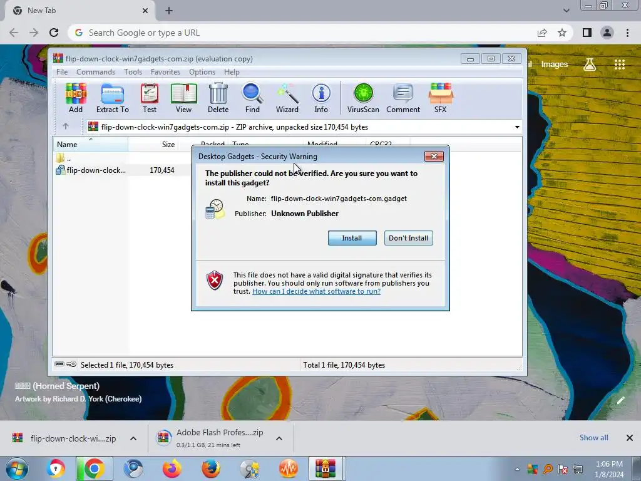
Task: Go back in Chrome
Action: pyautogui.click(x=14, y=33)
